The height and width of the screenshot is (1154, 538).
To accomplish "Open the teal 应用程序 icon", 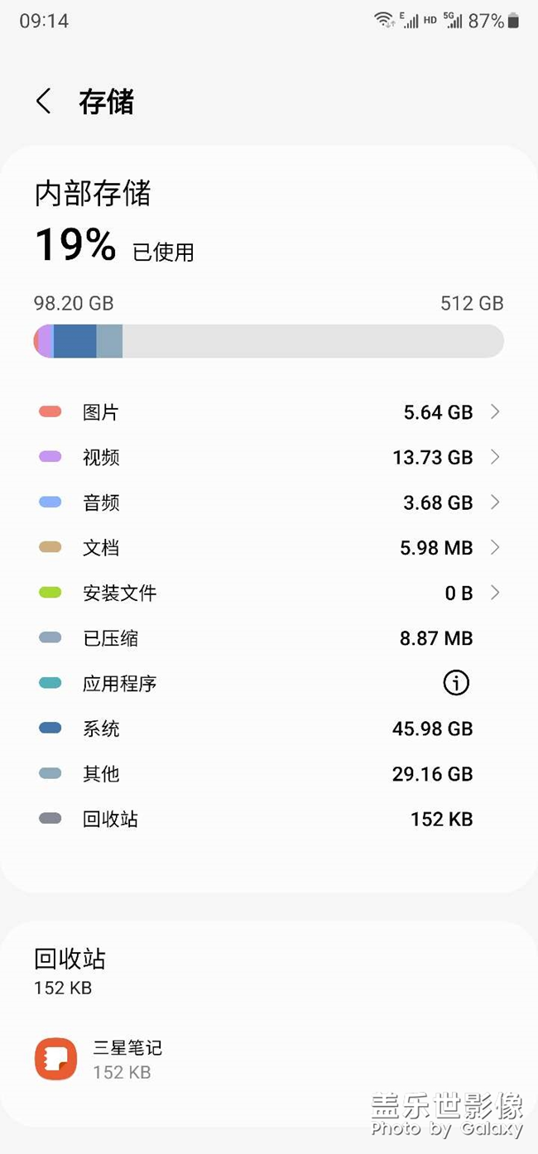I will click(x=50, y=683).
